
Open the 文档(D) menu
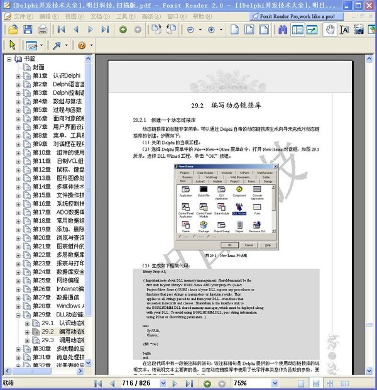point(100,16)
